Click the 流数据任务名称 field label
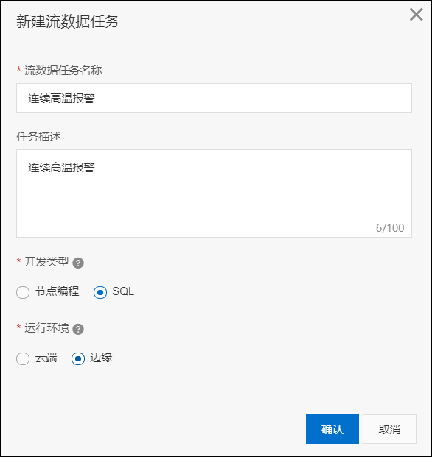 63,71
